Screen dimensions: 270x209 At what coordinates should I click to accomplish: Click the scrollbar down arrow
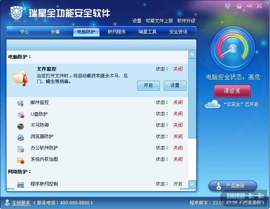tap(192, 184)
